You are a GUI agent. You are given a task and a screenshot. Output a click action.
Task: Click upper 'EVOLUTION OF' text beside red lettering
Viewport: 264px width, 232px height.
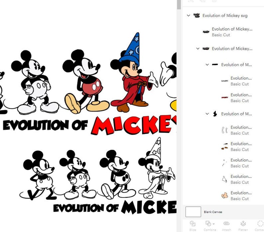coord(46,125)
